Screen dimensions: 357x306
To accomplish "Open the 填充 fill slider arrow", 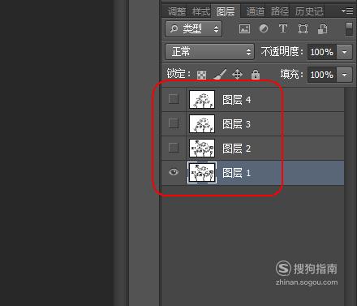I will coord(344,75).
